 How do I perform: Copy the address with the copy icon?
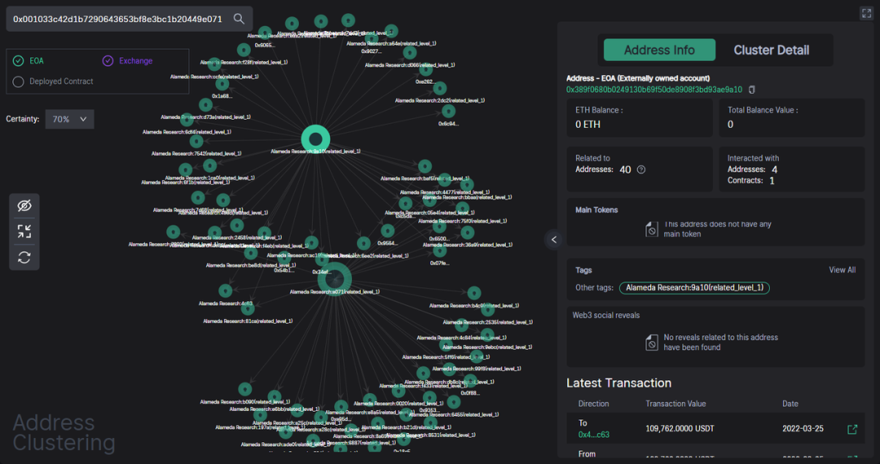(x=752, y=90)
